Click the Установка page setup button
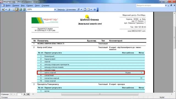 [71, 10]
